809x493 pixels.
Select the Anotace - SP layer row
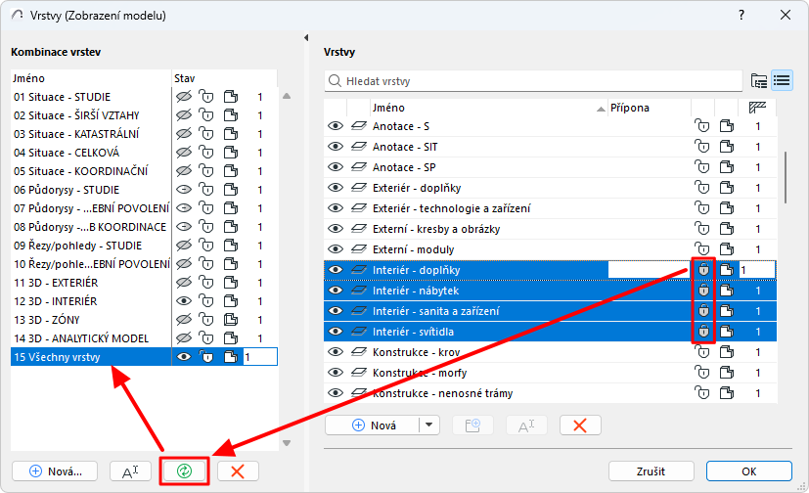[550, 167]
